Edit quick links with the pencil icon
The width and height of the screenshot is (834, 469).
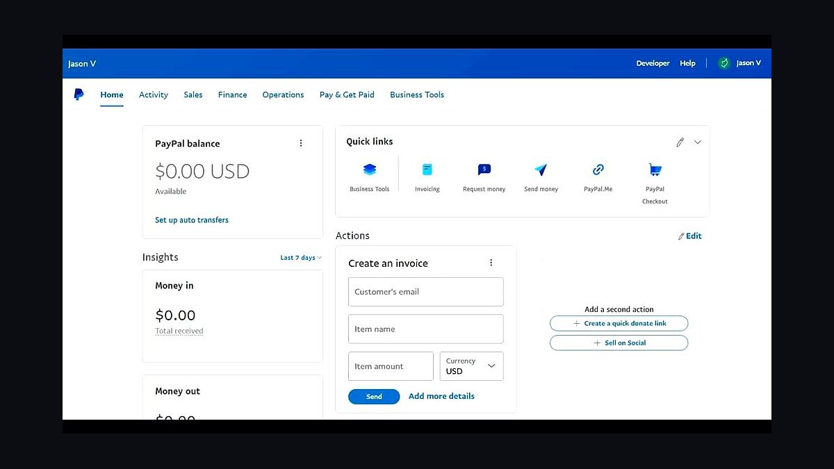[680, 142]
